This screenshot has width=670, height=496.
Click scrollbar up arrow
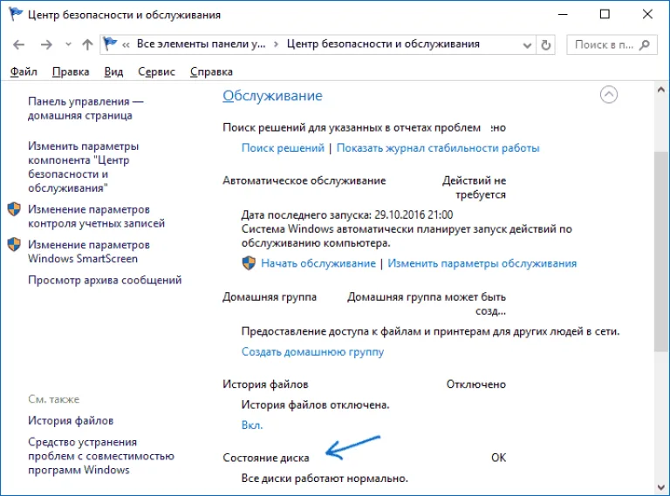click(661, 90)
